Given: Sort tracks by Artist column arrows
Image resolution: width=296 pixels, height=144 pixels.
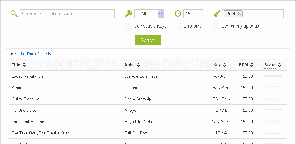Looking at the screenshot, I should (138, 65).
